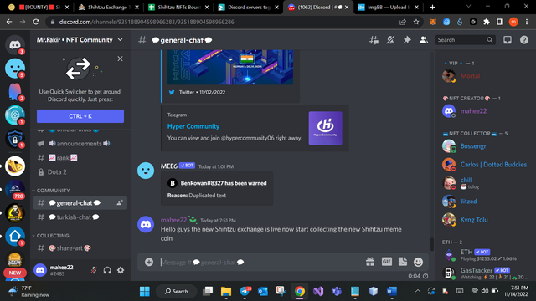This screenshot has height=301, width=536.
Task: Open the Hyper Community Telegram link
Action: coord(193,126)
